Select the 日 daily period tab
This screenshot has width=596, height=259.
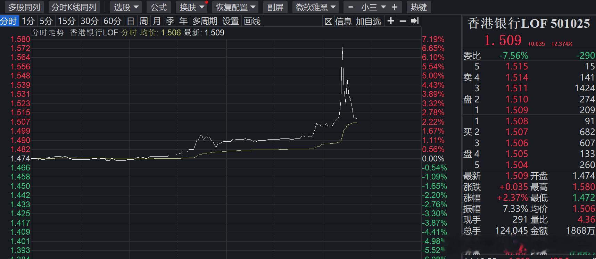(x=131, y=21)
